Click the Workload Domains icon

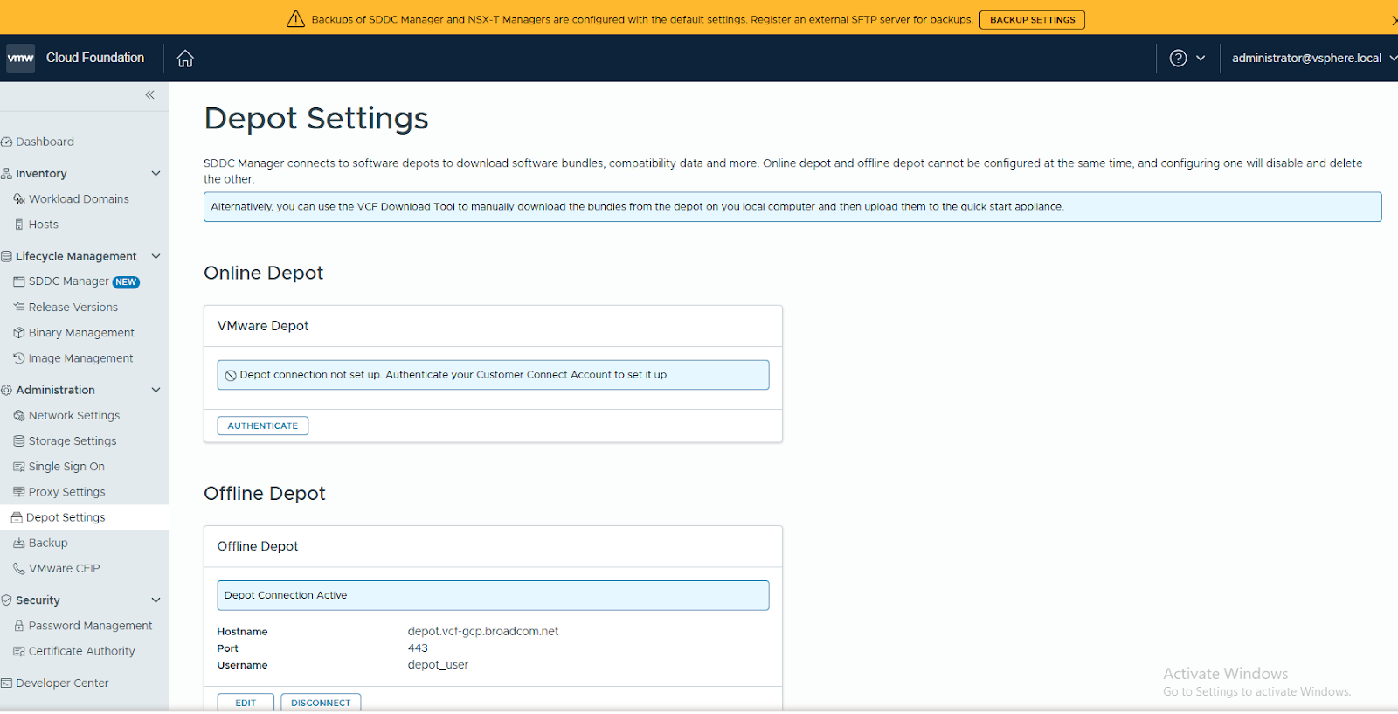point(19,199)
